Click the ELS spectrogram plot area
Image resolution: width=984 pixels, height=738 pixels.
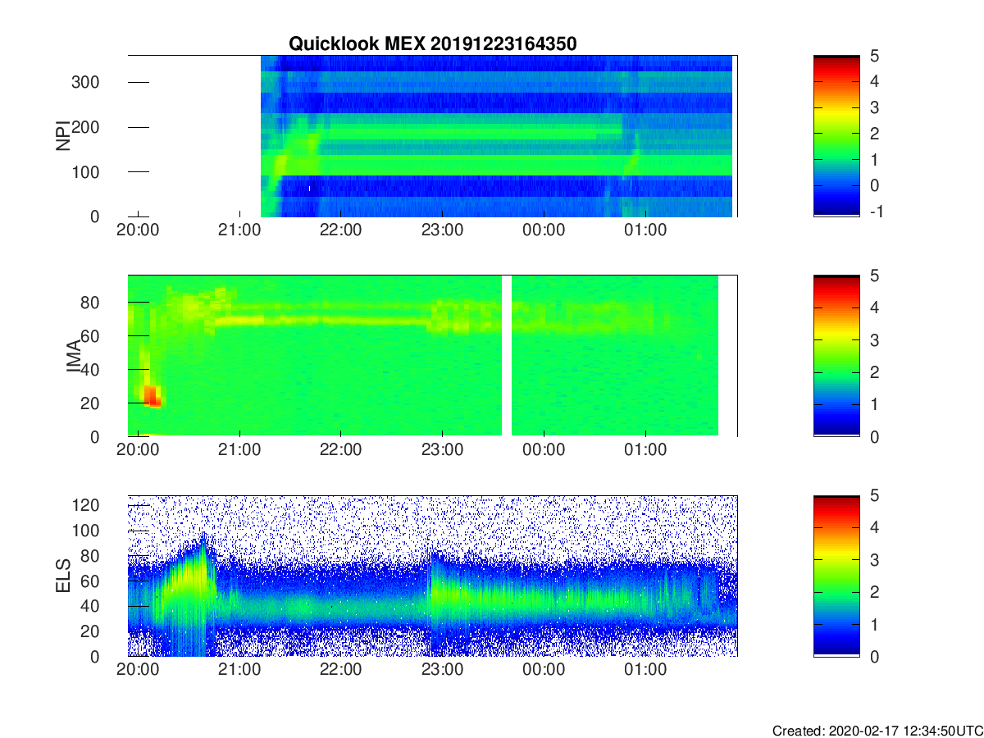pos(432,576)
